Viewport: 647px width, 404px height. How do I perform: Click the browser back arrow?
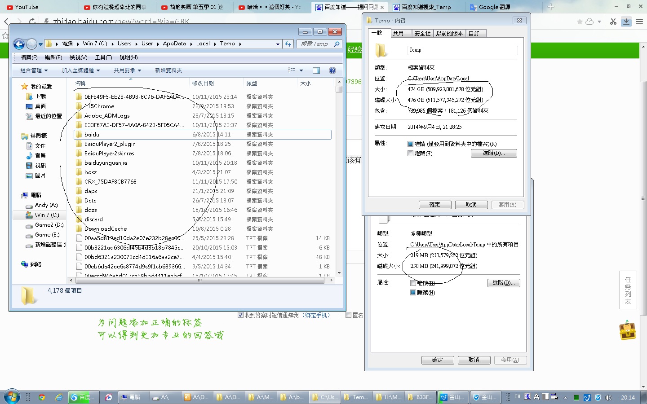pos(6,21)
